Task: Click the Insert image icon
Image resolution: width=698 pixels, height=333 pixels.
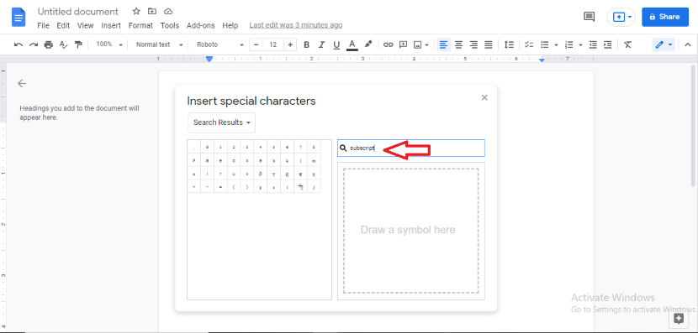Action: (x=418, y=44)
